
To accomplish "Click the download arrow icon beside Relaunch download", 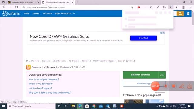I will 162,75.
